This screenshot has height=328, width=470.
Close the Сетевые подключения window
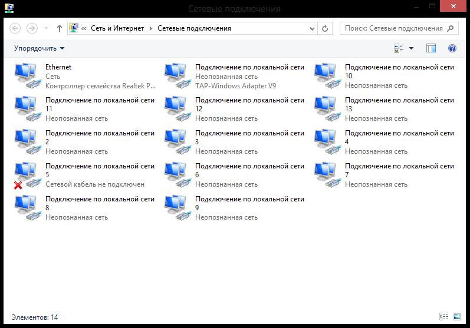point(453,6)
